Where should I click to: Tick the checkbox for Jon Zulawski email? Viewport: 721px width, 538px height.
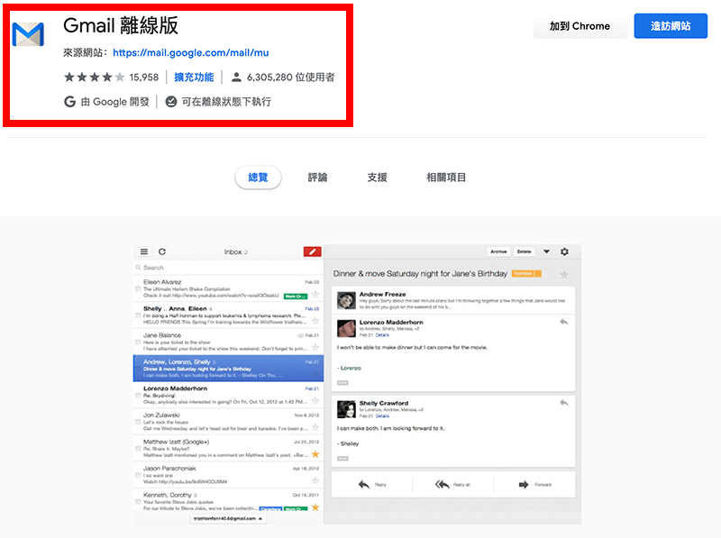click(x=138, y=422)
